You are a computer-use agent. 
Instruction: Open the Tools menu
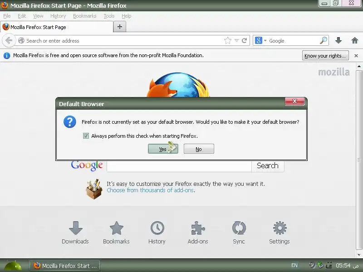[109, 16]
